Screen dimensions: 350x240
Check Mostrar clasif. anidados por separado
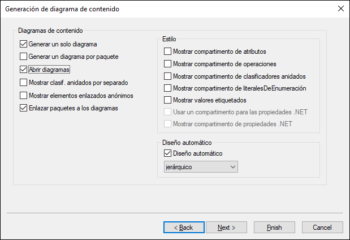[x=23, y=83]
